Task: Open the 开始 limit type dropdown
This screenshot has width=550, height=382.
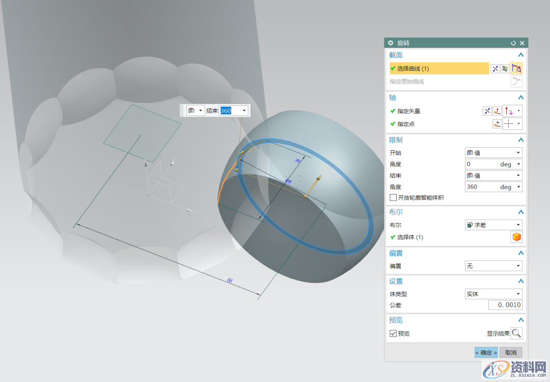Action: coord(493,153)
